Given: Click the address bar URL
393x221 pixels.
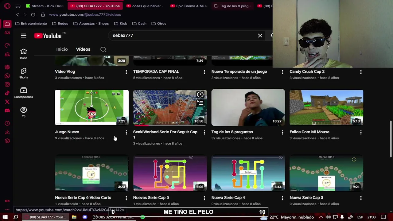Looking at the screenshot, I should 85,14.
